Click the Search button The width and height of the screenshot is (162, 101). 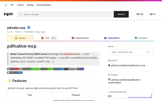121,14
